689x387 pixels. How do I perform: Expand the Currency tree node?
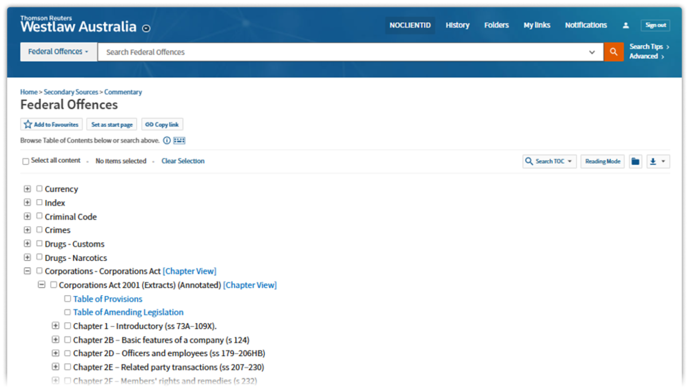[x=27, y=189]
